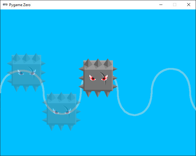
Task: Minimize the Pygame Zero window
Action: tap(161, 5)
